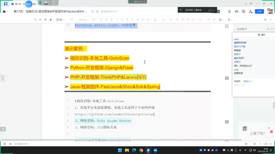The image size is (275, 154).
Task: Select the format painter tool
Action: pyautogui.click(x=45, y=20)
